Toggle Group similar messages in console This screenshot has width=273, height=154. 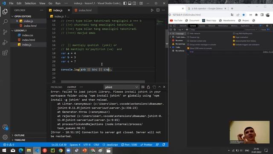pyautogui.click(x=188, y=44)
